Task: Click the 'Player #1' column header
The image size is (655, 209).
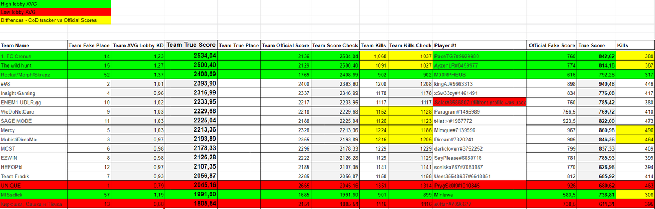Action: (x=480, y=45)
